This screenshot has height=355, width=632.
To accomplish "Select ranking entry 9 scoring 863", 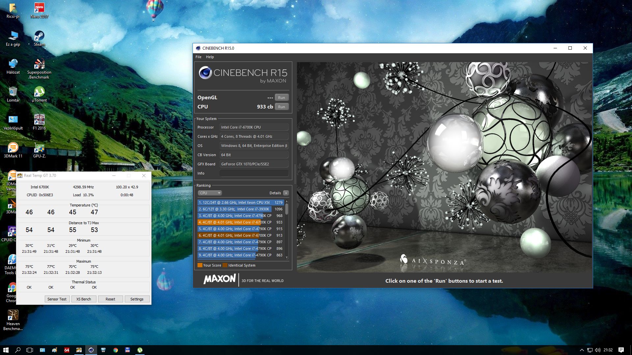I will (241, 255).
